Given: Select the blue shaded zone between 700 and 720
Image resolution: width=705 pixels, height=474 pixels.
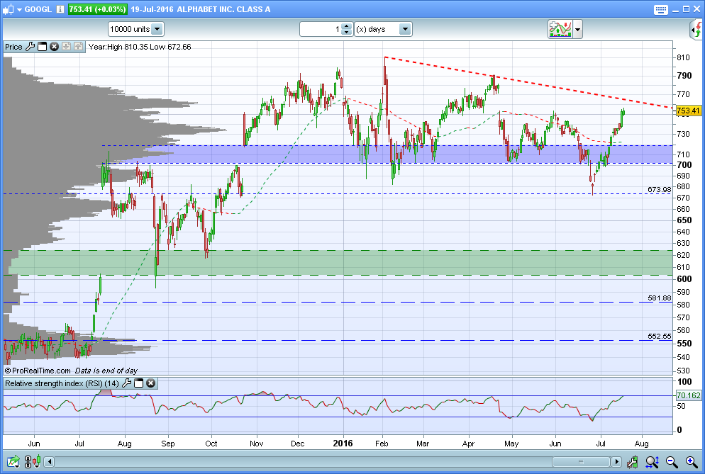Looking at the screenshot, I should (x=387, y=154).
